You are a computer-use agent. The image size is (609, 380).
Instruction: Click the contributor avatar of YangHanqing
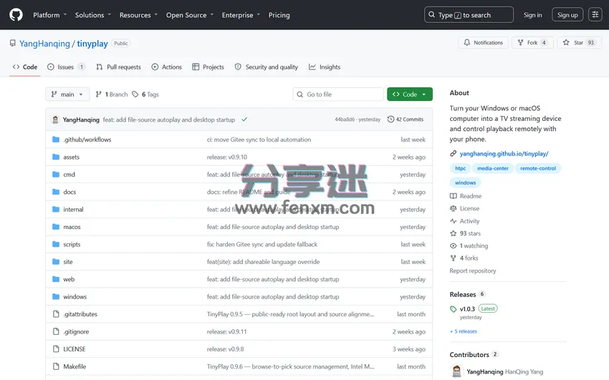[457, 371]
